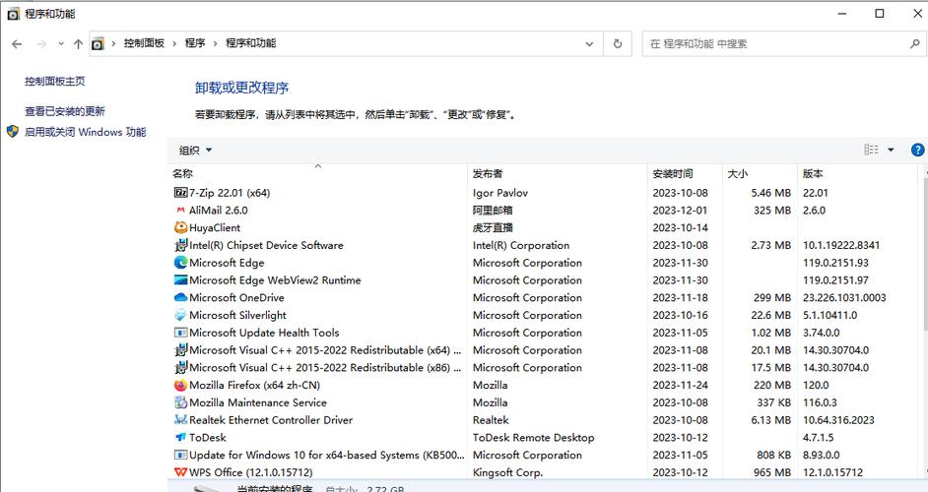
Task: Select the Mozilla Firefox (x64 zh-CN) row
Action: [545, 385]
